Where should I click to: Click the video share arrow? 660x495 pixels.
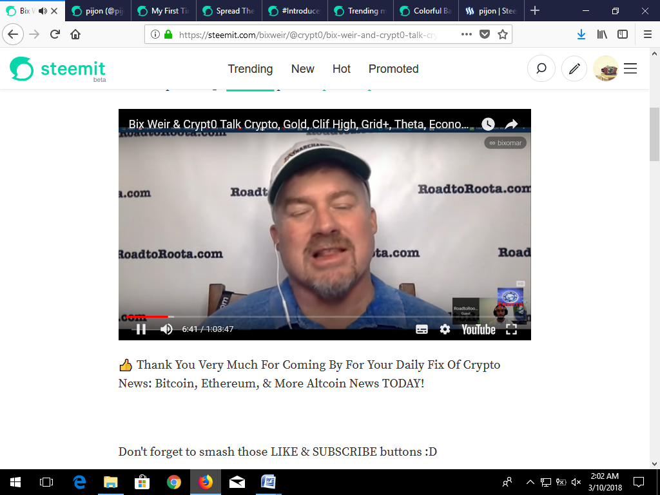tap(511, 124)
